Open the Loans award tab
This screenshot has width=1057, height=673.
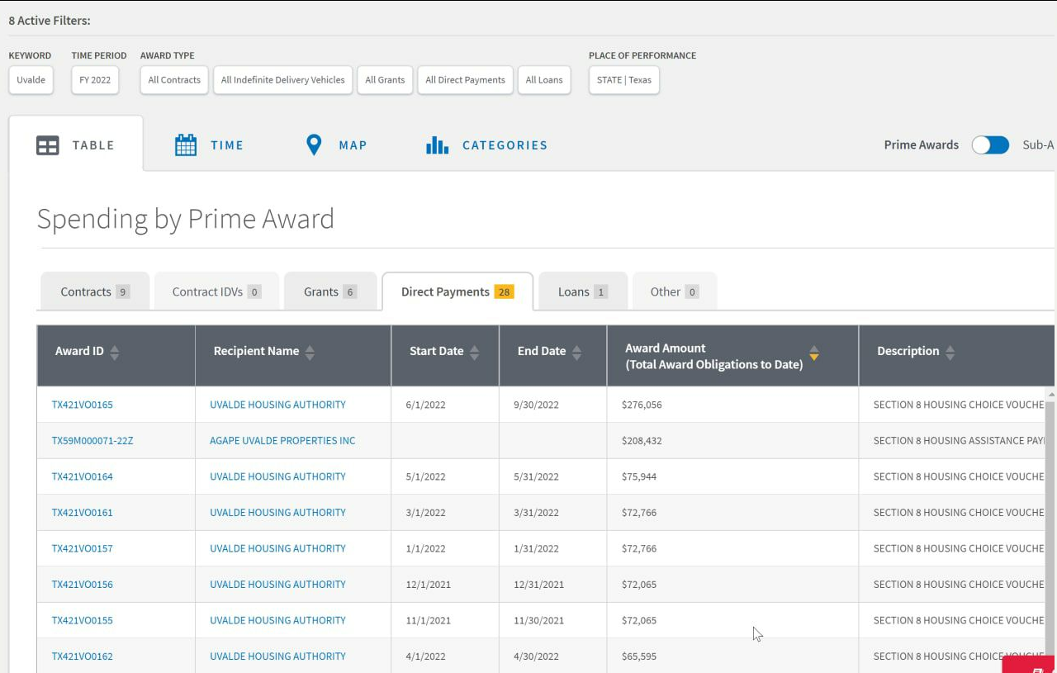click(583, 291)
